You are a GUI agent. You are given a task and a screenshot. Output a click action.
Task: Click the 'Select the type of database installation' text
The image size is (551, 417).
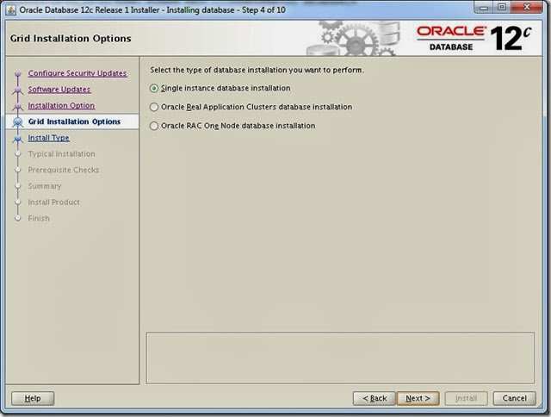pos(257,70)
